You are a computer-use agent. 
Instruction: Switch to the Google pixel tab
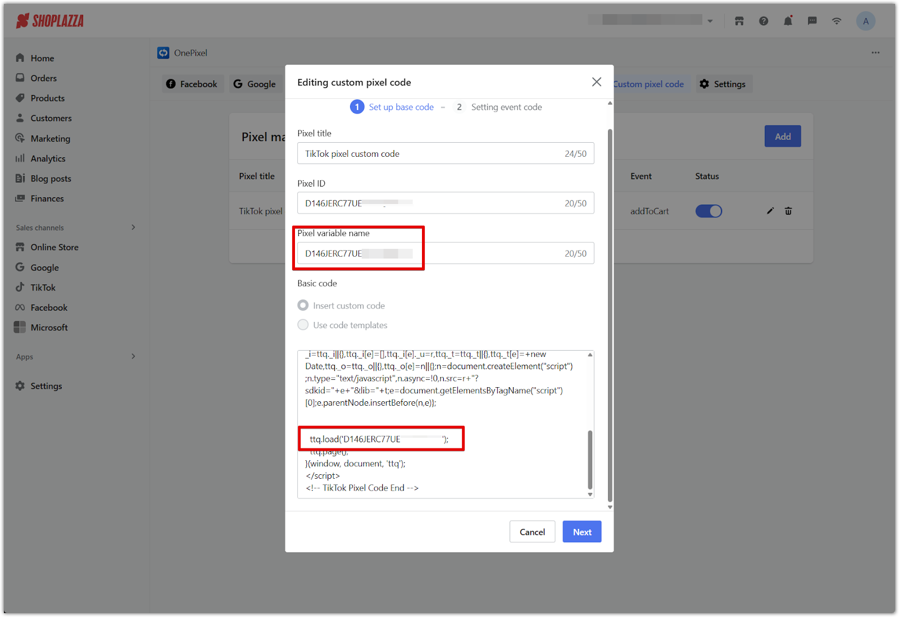pos(255,84)
